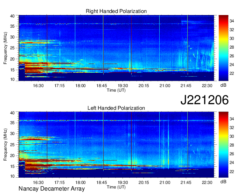Viewport: 238px width, 193px height.
Task: Click dB label under Right Handed color bar
Action: tap(223, 85)
